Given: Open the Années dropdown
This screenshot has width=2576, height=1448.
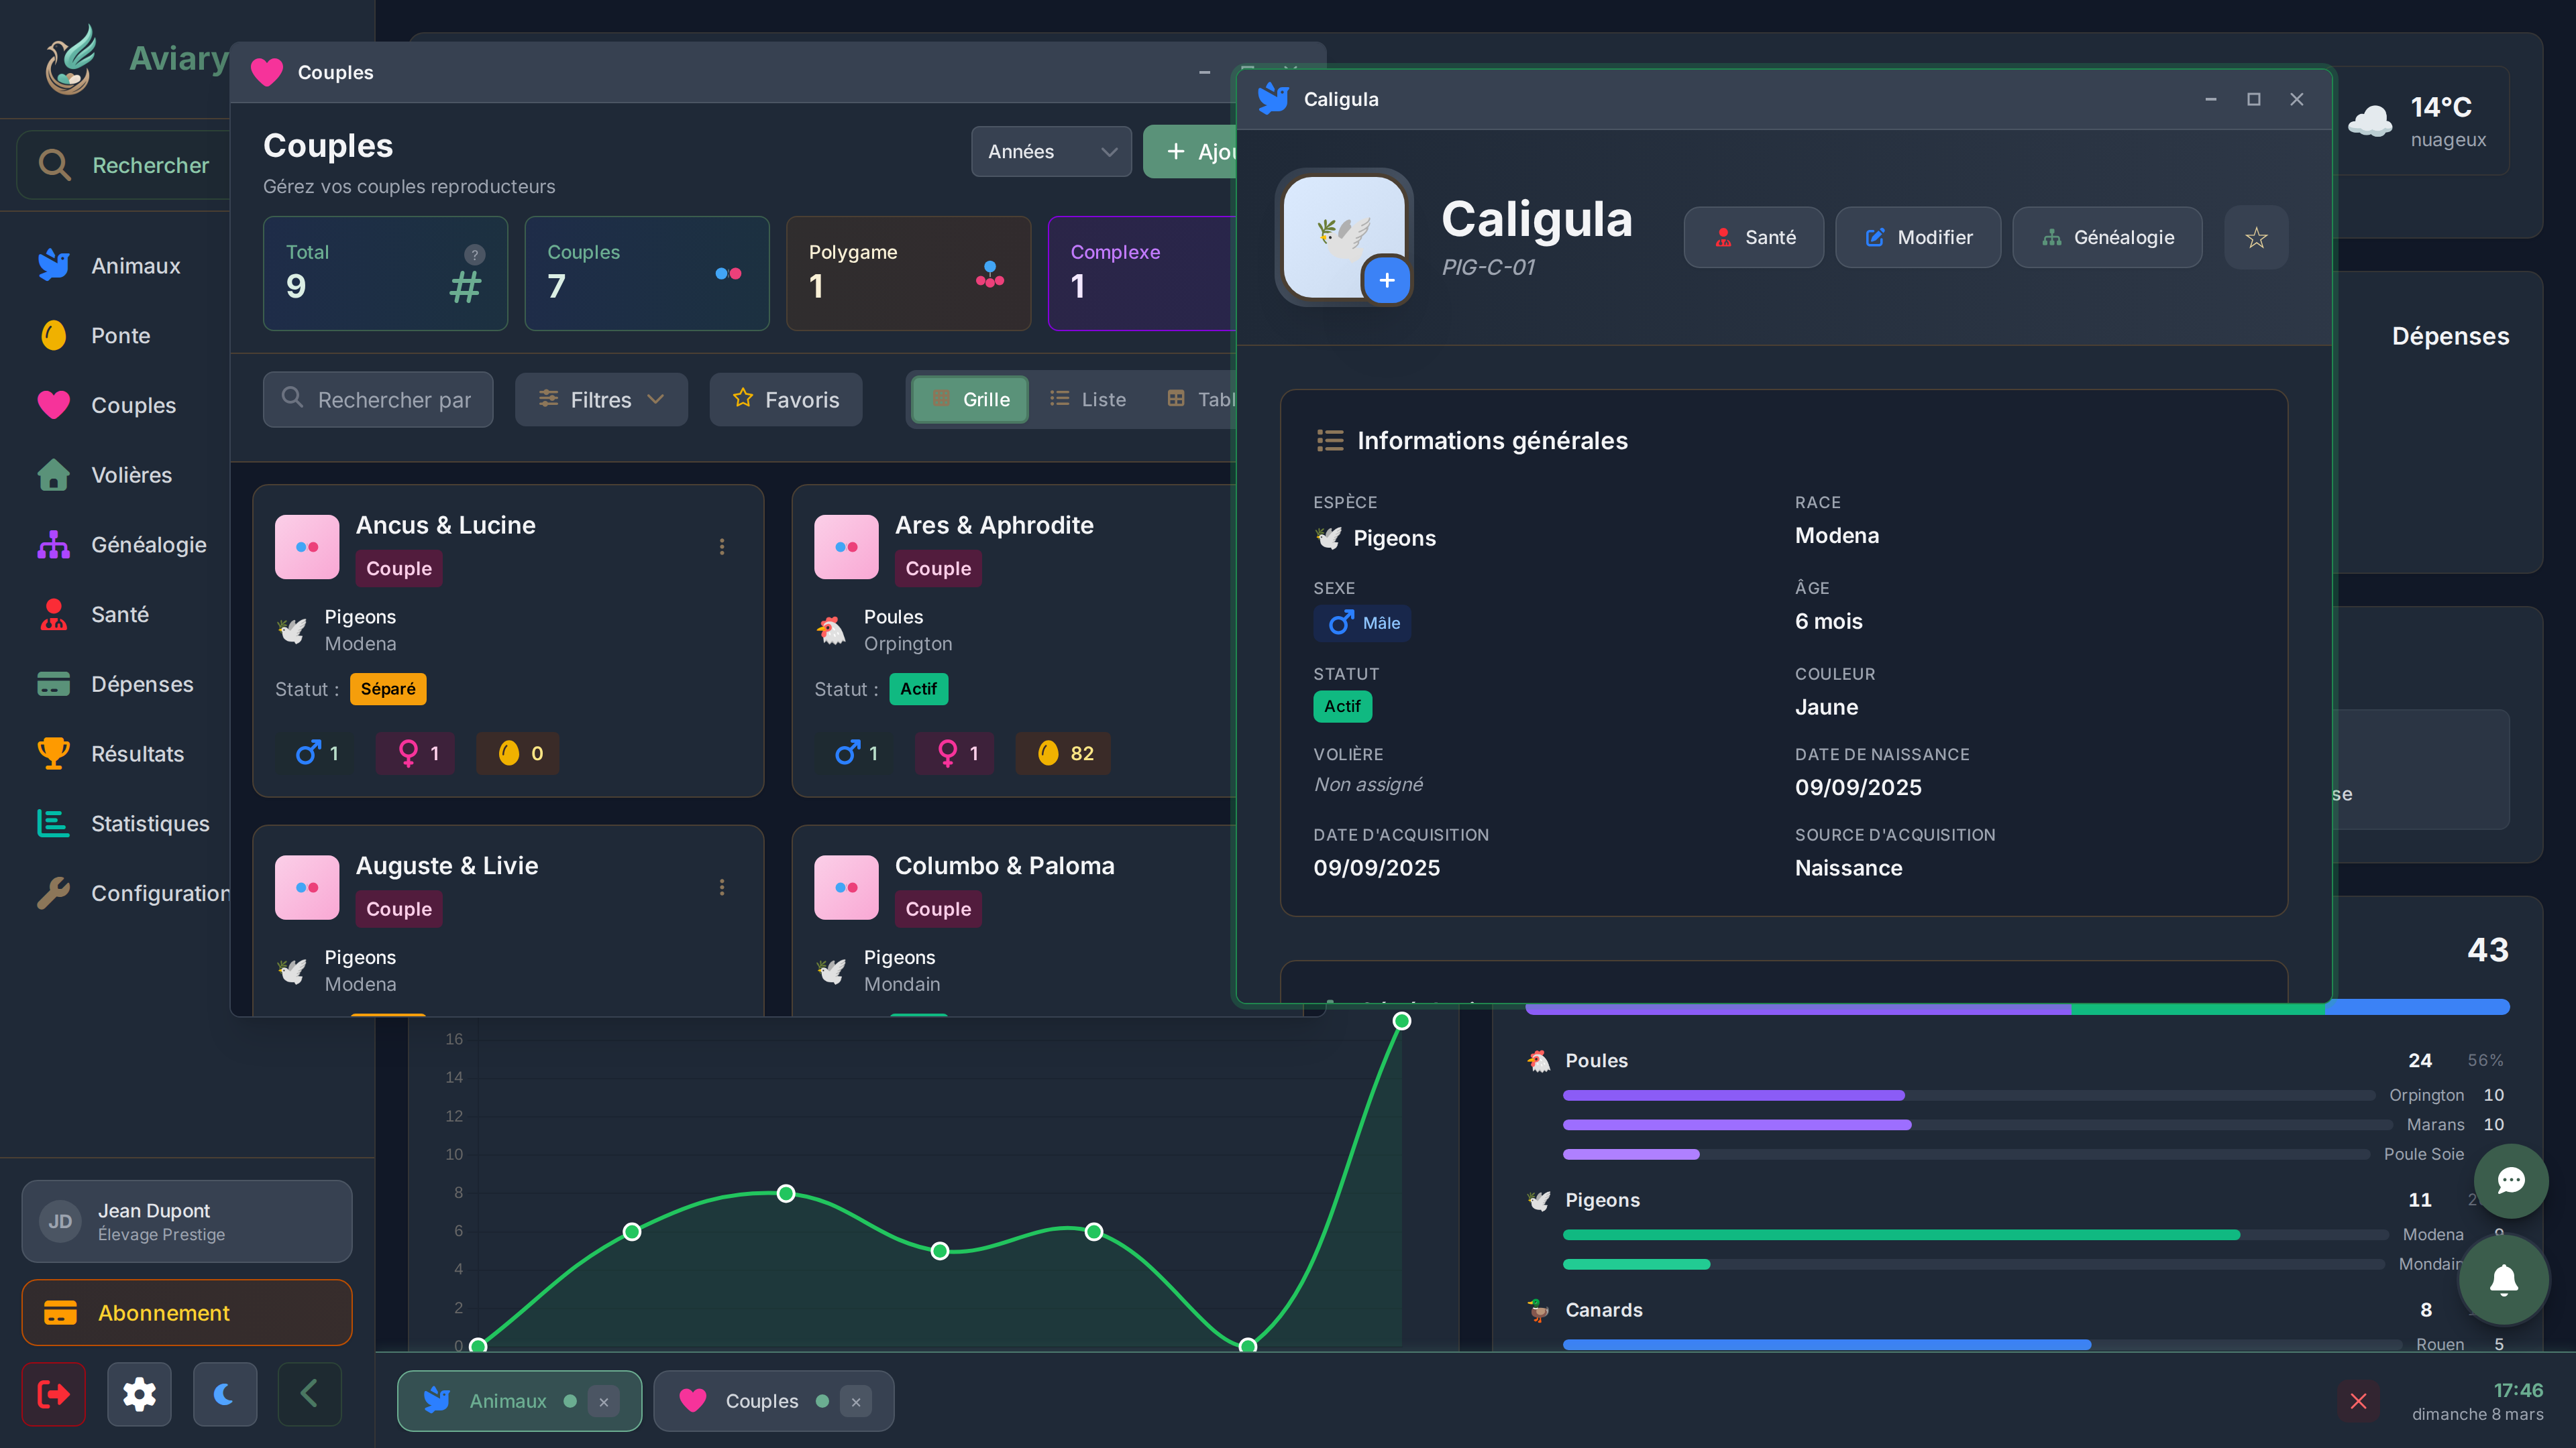Looking at the screenshot, I should click(1051, 152).
